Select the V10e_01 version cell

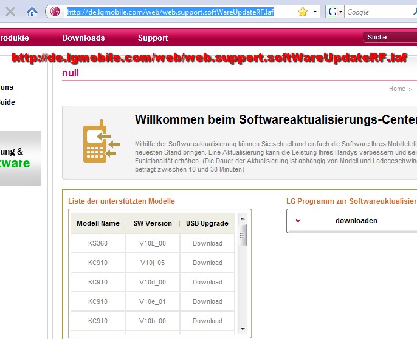(153, 301)
